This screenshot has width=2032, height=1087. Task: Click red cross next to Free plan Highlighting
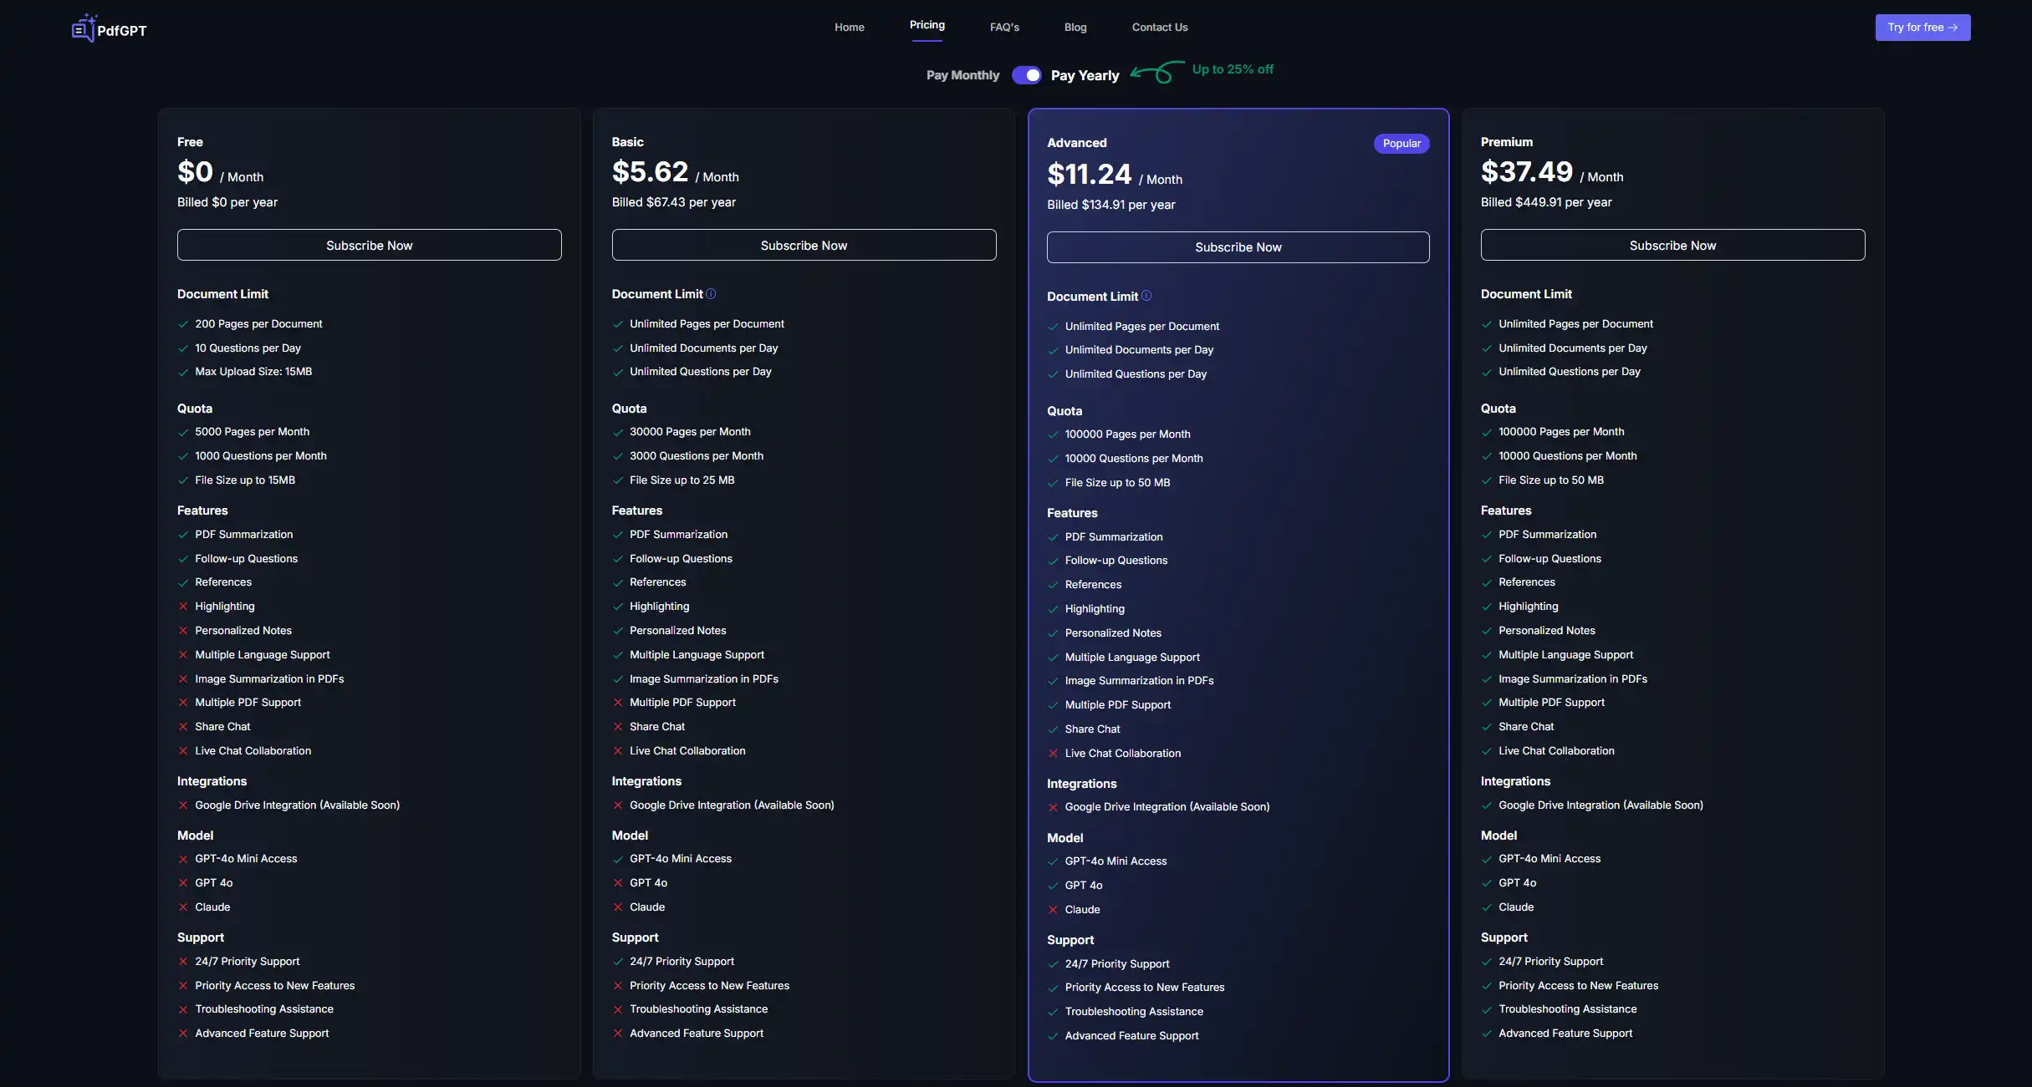[183, 607]
